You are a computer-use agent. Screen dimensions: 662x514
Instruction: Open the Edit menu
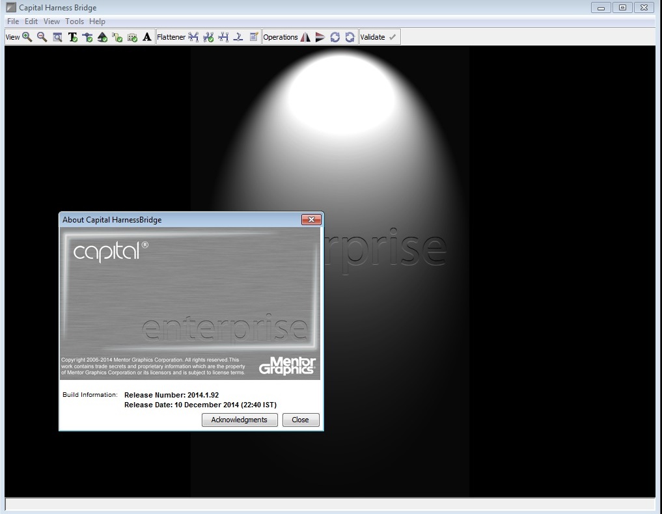(31, 21)
